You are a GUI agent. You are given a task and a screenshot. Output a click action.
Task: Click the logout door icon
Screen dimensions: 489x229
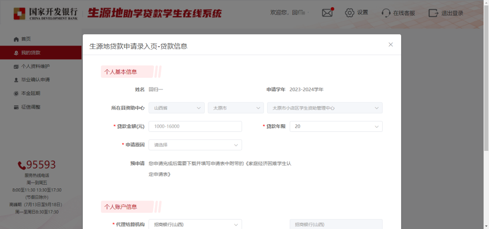(x=433, y=13)
